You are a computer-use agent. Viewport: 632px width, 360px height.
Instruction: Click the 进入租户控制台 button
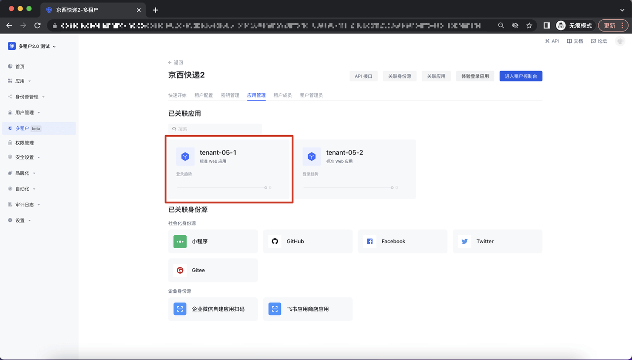pos(520,76)
